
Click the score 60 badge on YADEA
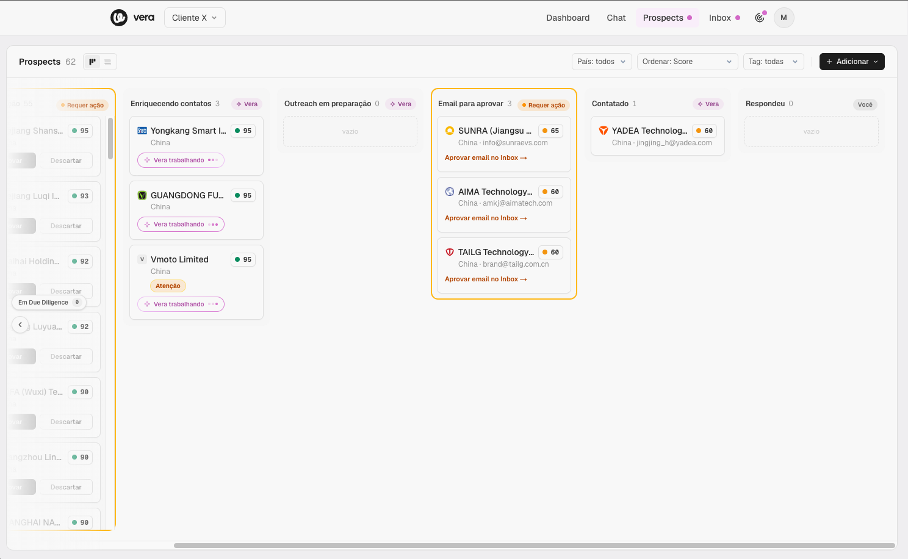704,131
